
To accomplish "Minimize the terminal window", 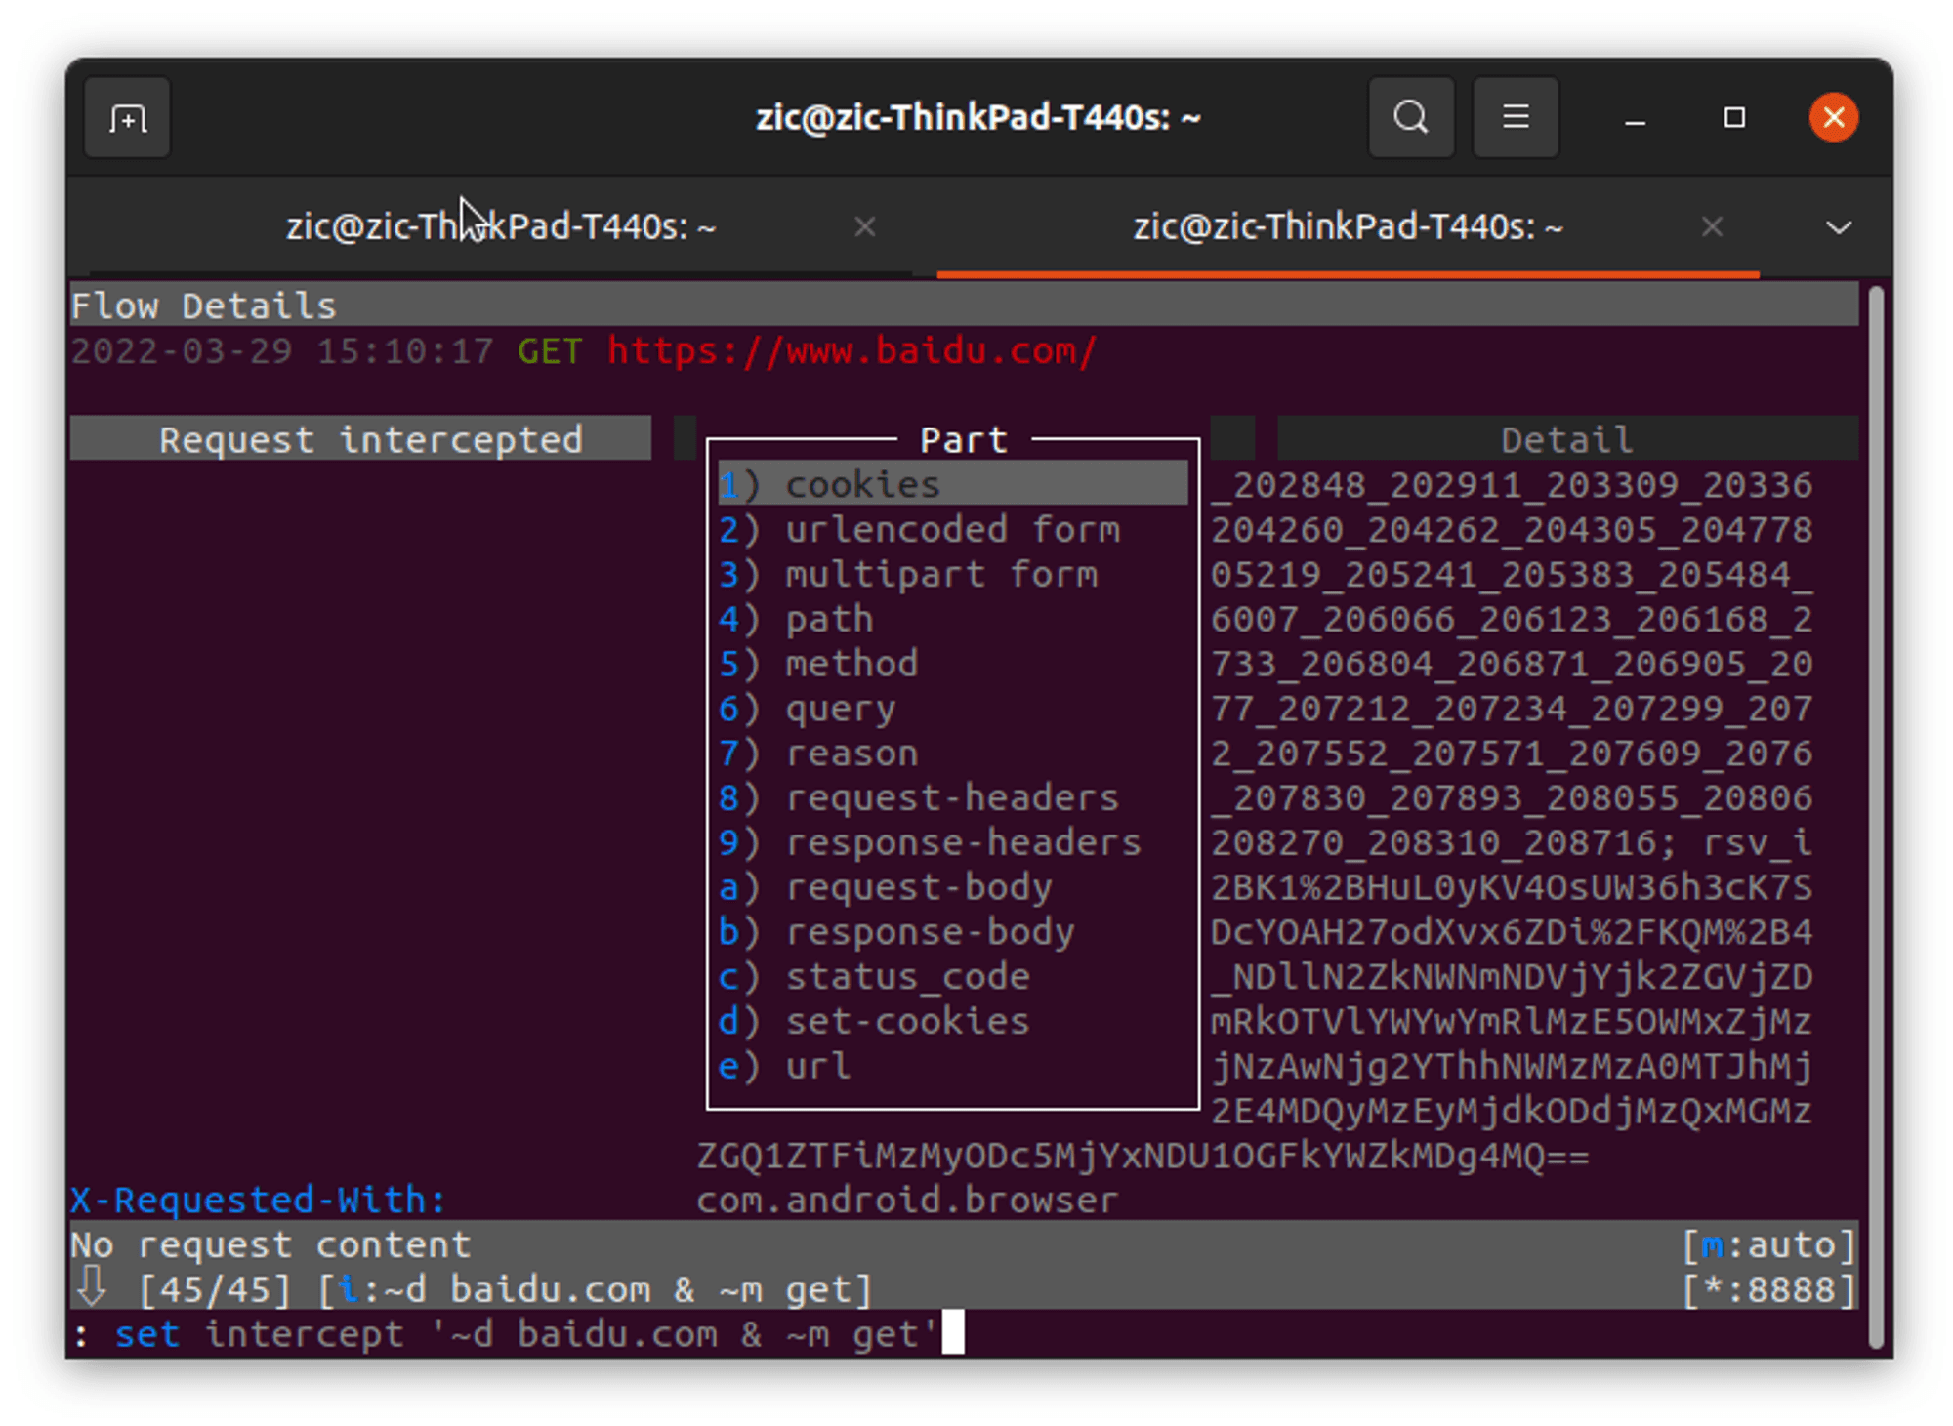I will (x=1636, y=118).
